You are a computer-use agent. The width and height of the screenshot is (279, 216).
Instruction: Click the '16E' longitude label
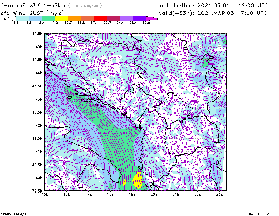pyautogui.click(x=67, y=194)
